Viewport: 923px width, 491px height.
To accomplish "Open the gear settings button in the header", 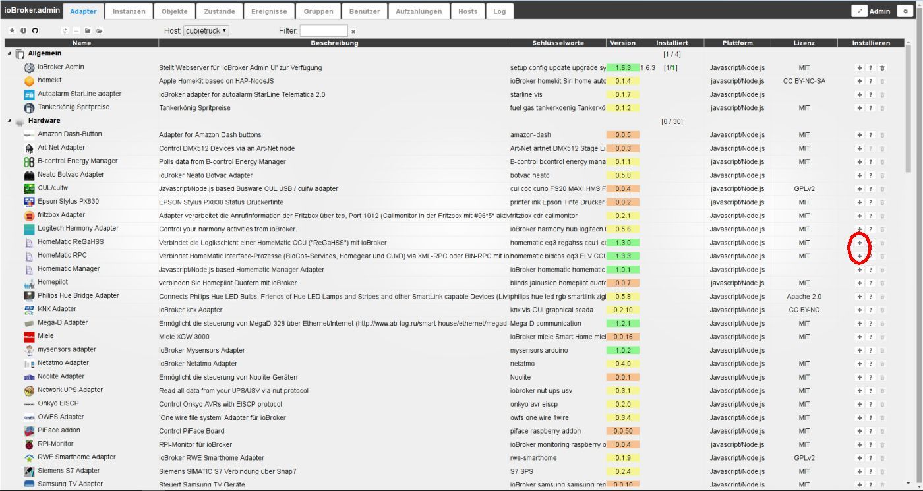I will point(905,11).
